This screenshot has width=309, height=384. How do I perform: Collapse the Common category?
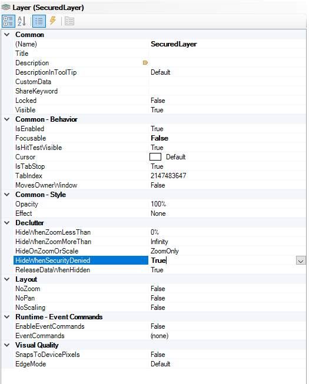pyautogui.click(x=7, y=35)
